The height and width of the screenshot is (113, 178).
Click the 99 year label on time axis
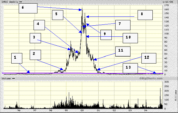click(66, 110)
